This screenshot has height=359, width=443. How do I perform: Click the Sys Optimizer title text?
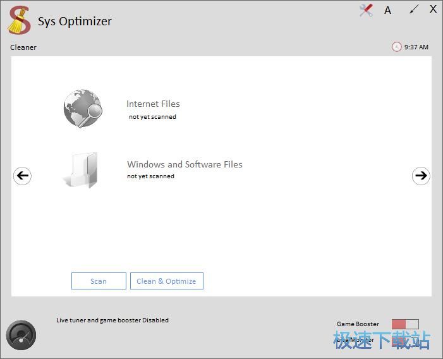coord(75,21)
